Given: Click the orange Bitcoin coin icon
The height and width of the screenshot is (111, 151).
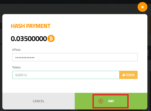Looking at the screenshot, I should click(x=51, y=38).
